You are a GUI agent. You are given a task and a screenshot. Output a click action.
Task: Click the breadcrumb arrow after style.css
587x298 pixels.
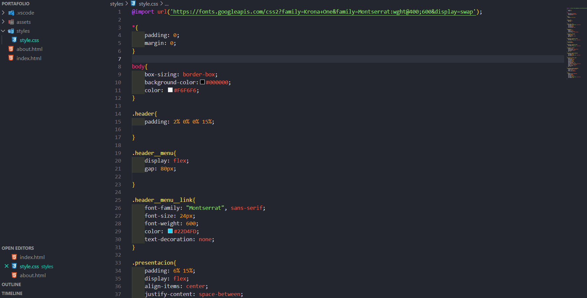point(162,4)
